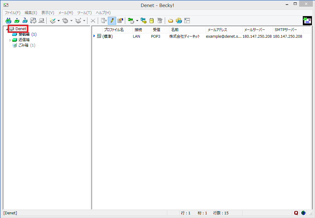Screen dimensions: 315x218
Task: Click the blue inbox tray folder icon
Action: coord(14,34)
